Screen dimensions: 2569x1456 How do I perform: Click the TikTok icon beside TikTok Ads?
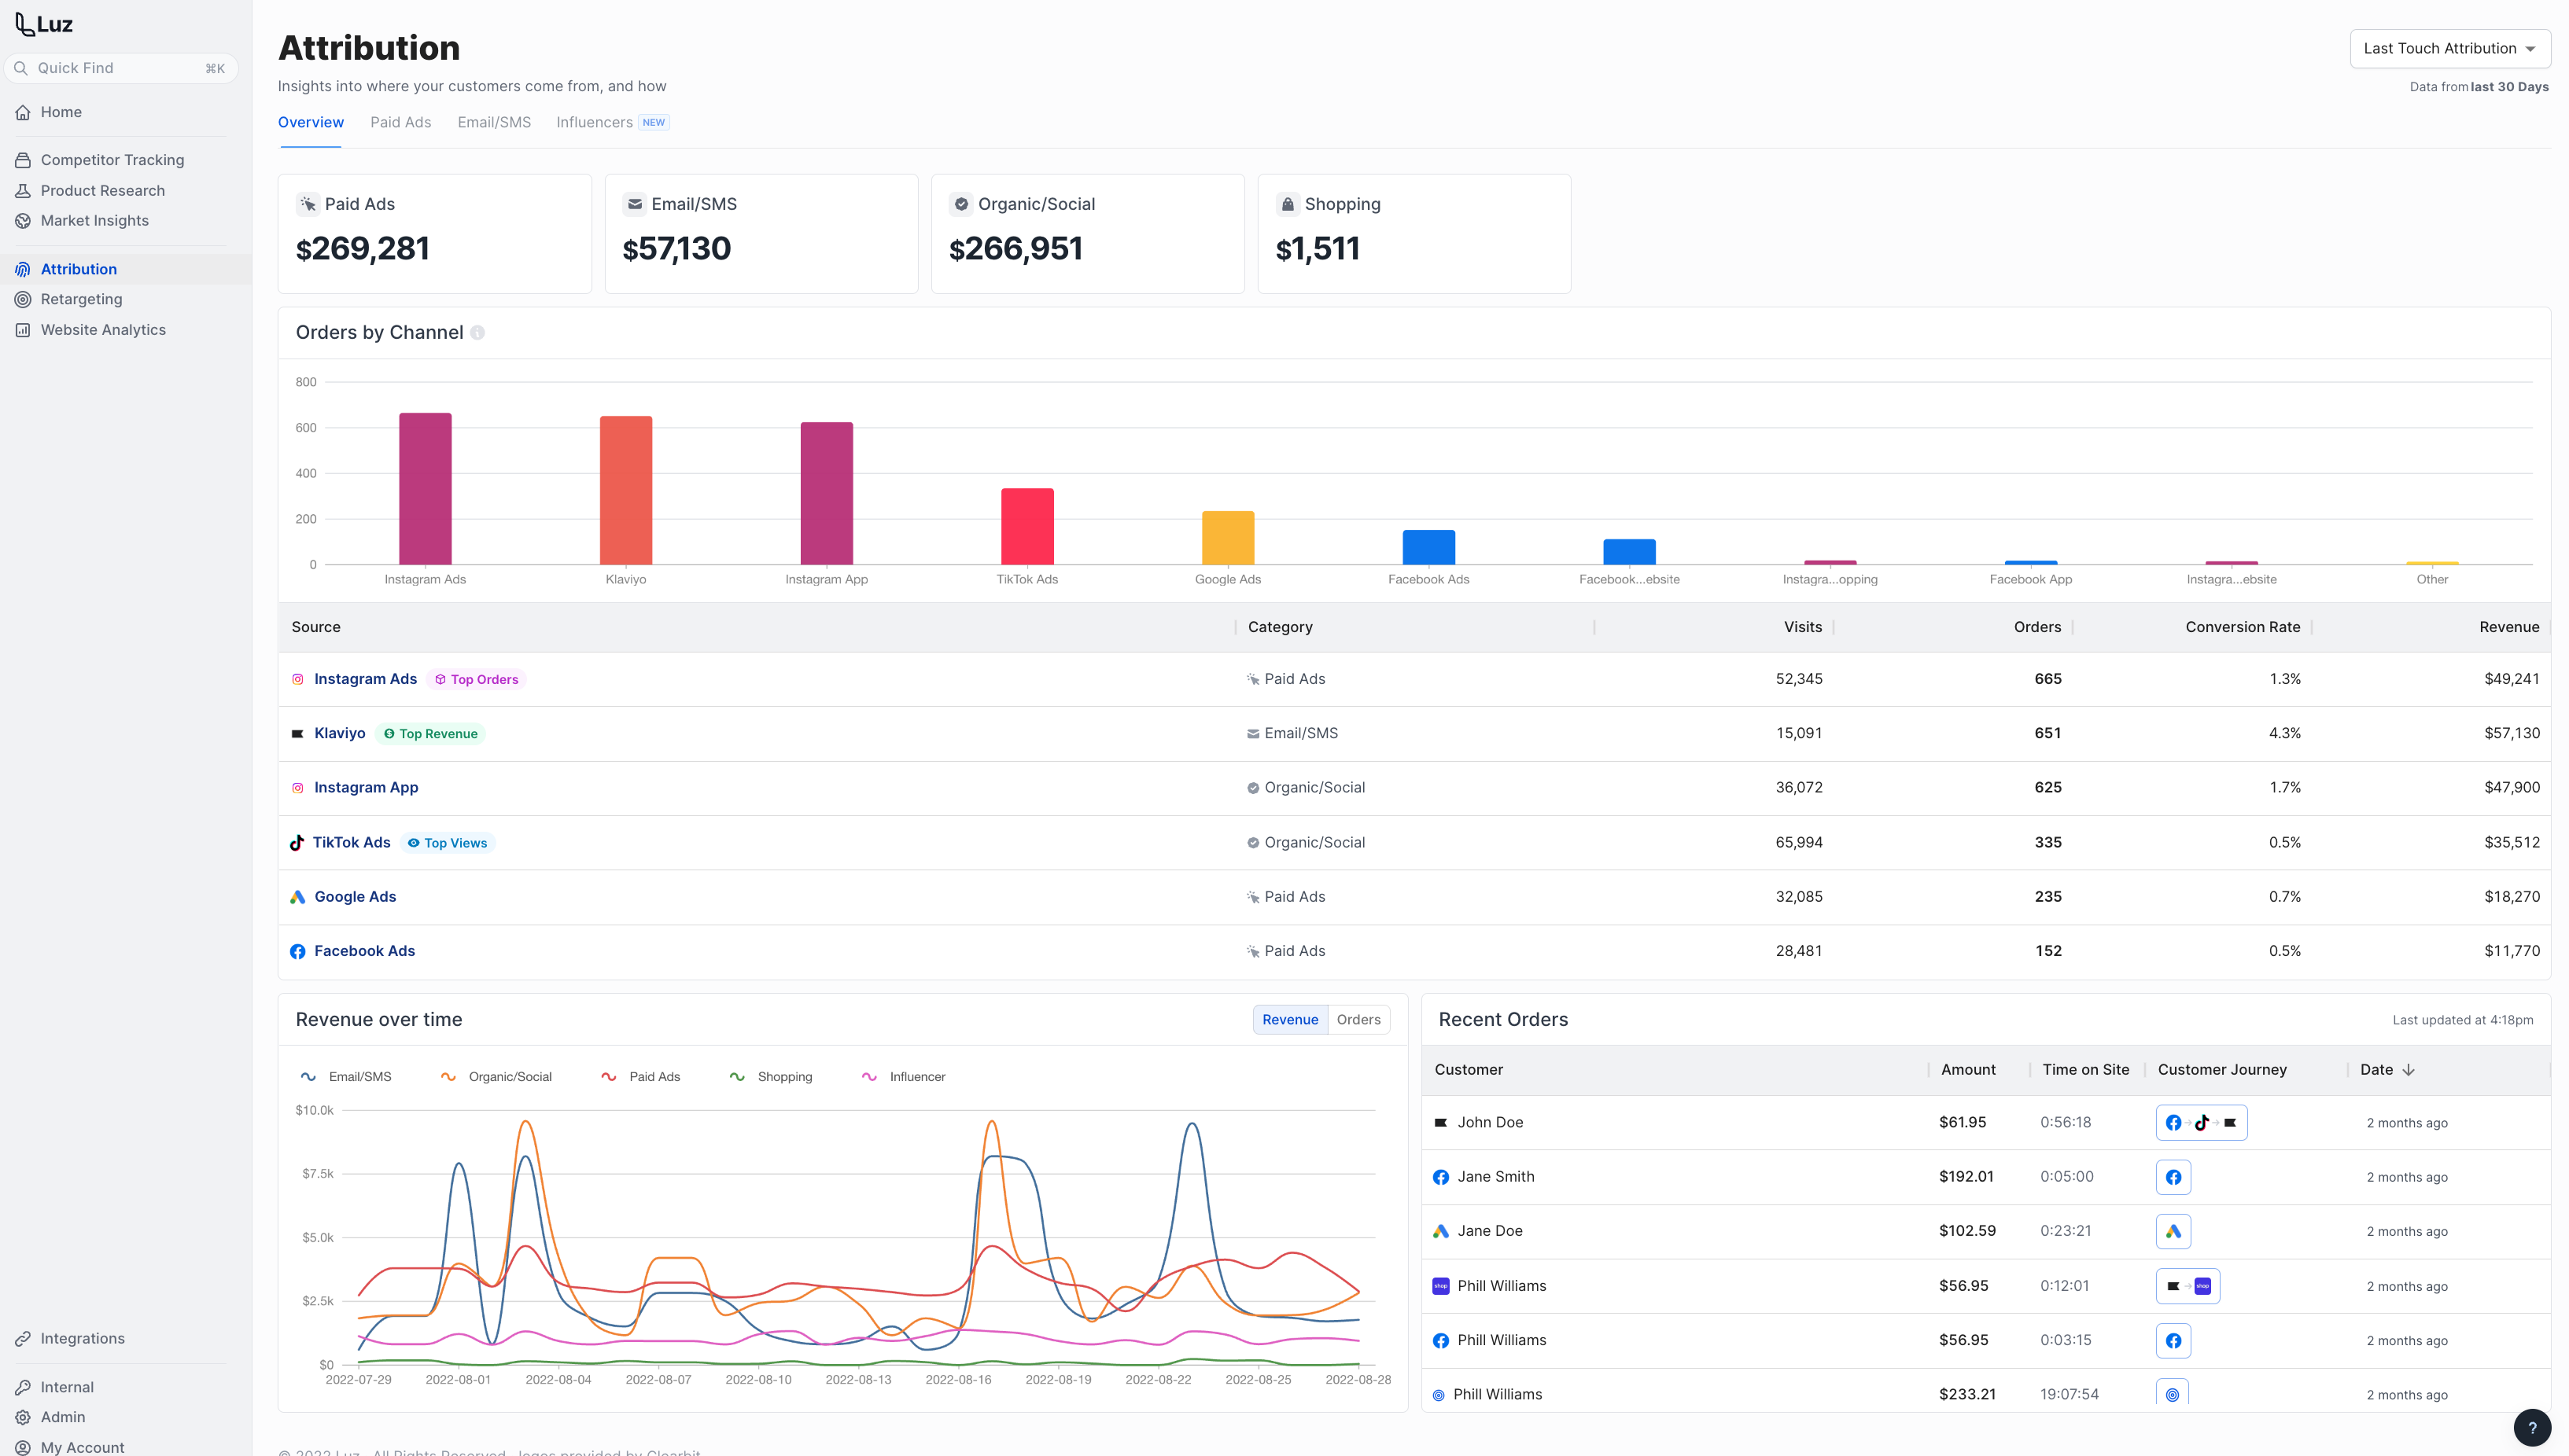tap(297, 842)
